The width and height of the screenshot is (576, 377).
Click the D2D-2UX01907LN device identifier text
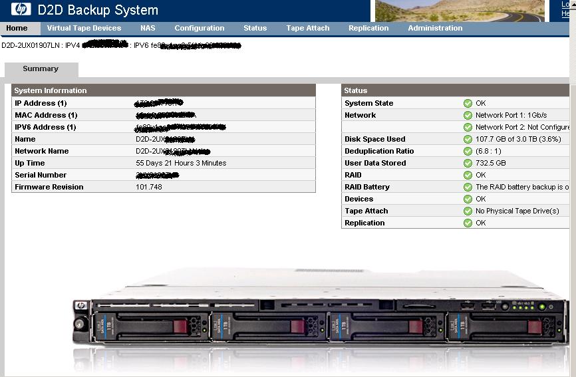[x=31, y=45]
